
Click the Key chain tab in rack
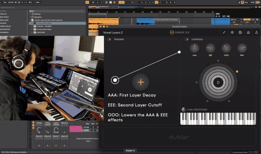click(87, 124)
